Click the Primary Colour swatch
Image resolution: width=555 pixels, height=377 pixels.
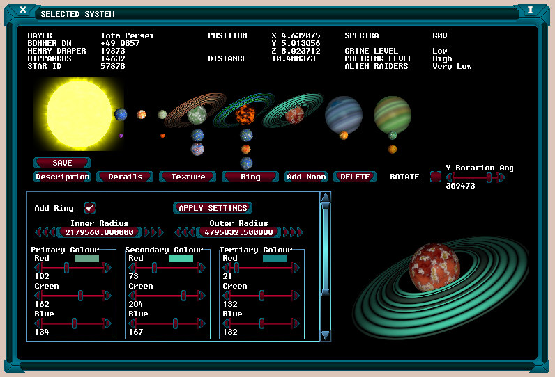pos(86,258)
